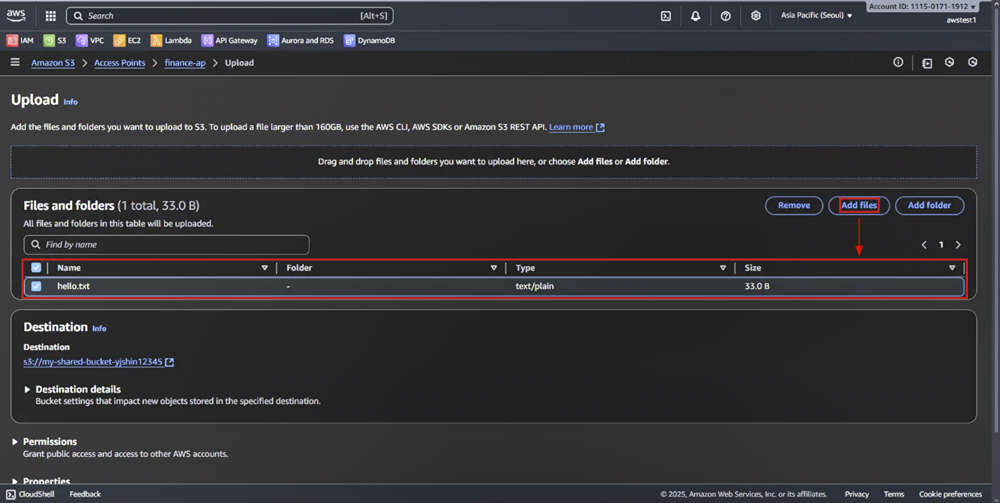Open Cookie preferences in footer

(950, 494)
